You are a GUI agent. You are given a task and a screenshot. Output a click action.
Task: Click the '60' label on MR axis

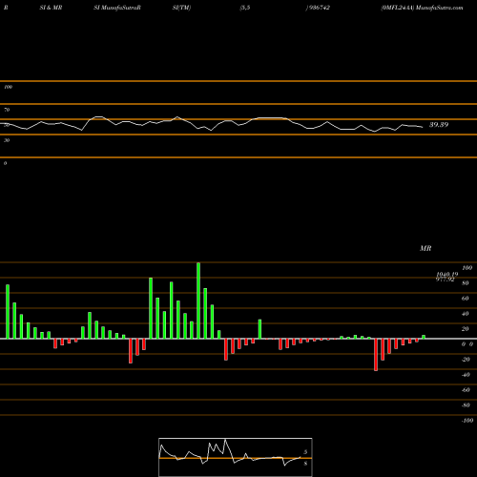466,299
